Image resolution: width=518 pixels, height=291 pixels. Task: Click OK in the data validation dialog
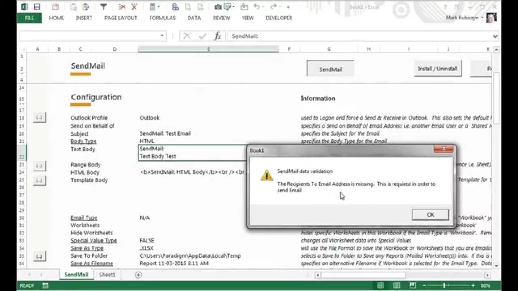pos(430,215)
